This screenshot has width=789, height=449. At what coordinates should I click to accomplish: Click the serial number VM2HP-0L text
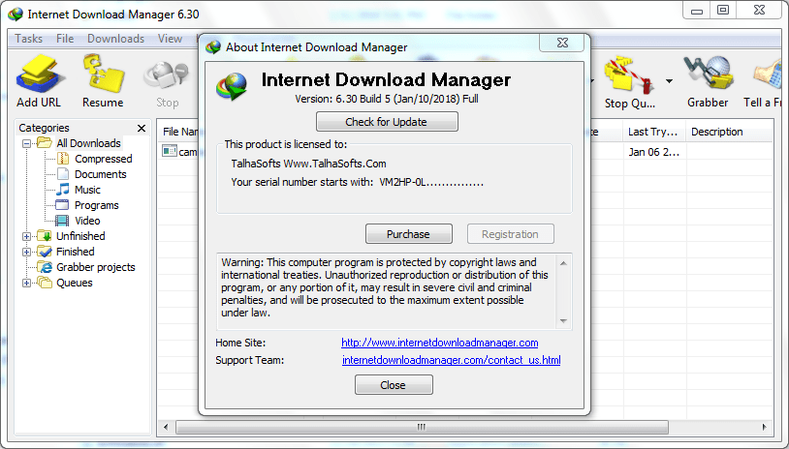coord(431,182)
